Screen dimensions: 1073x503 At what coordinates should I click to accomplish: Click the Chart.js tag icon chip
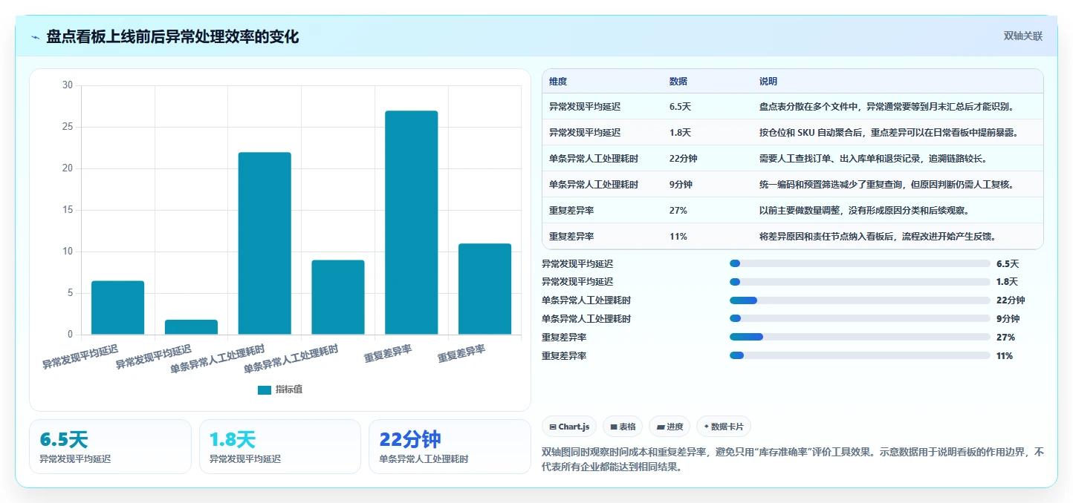point(569,427)
